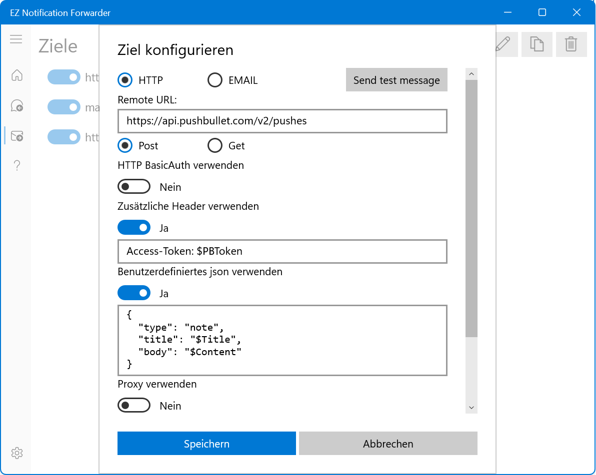Click the copy target icon
596x475 pixels.
536,44
